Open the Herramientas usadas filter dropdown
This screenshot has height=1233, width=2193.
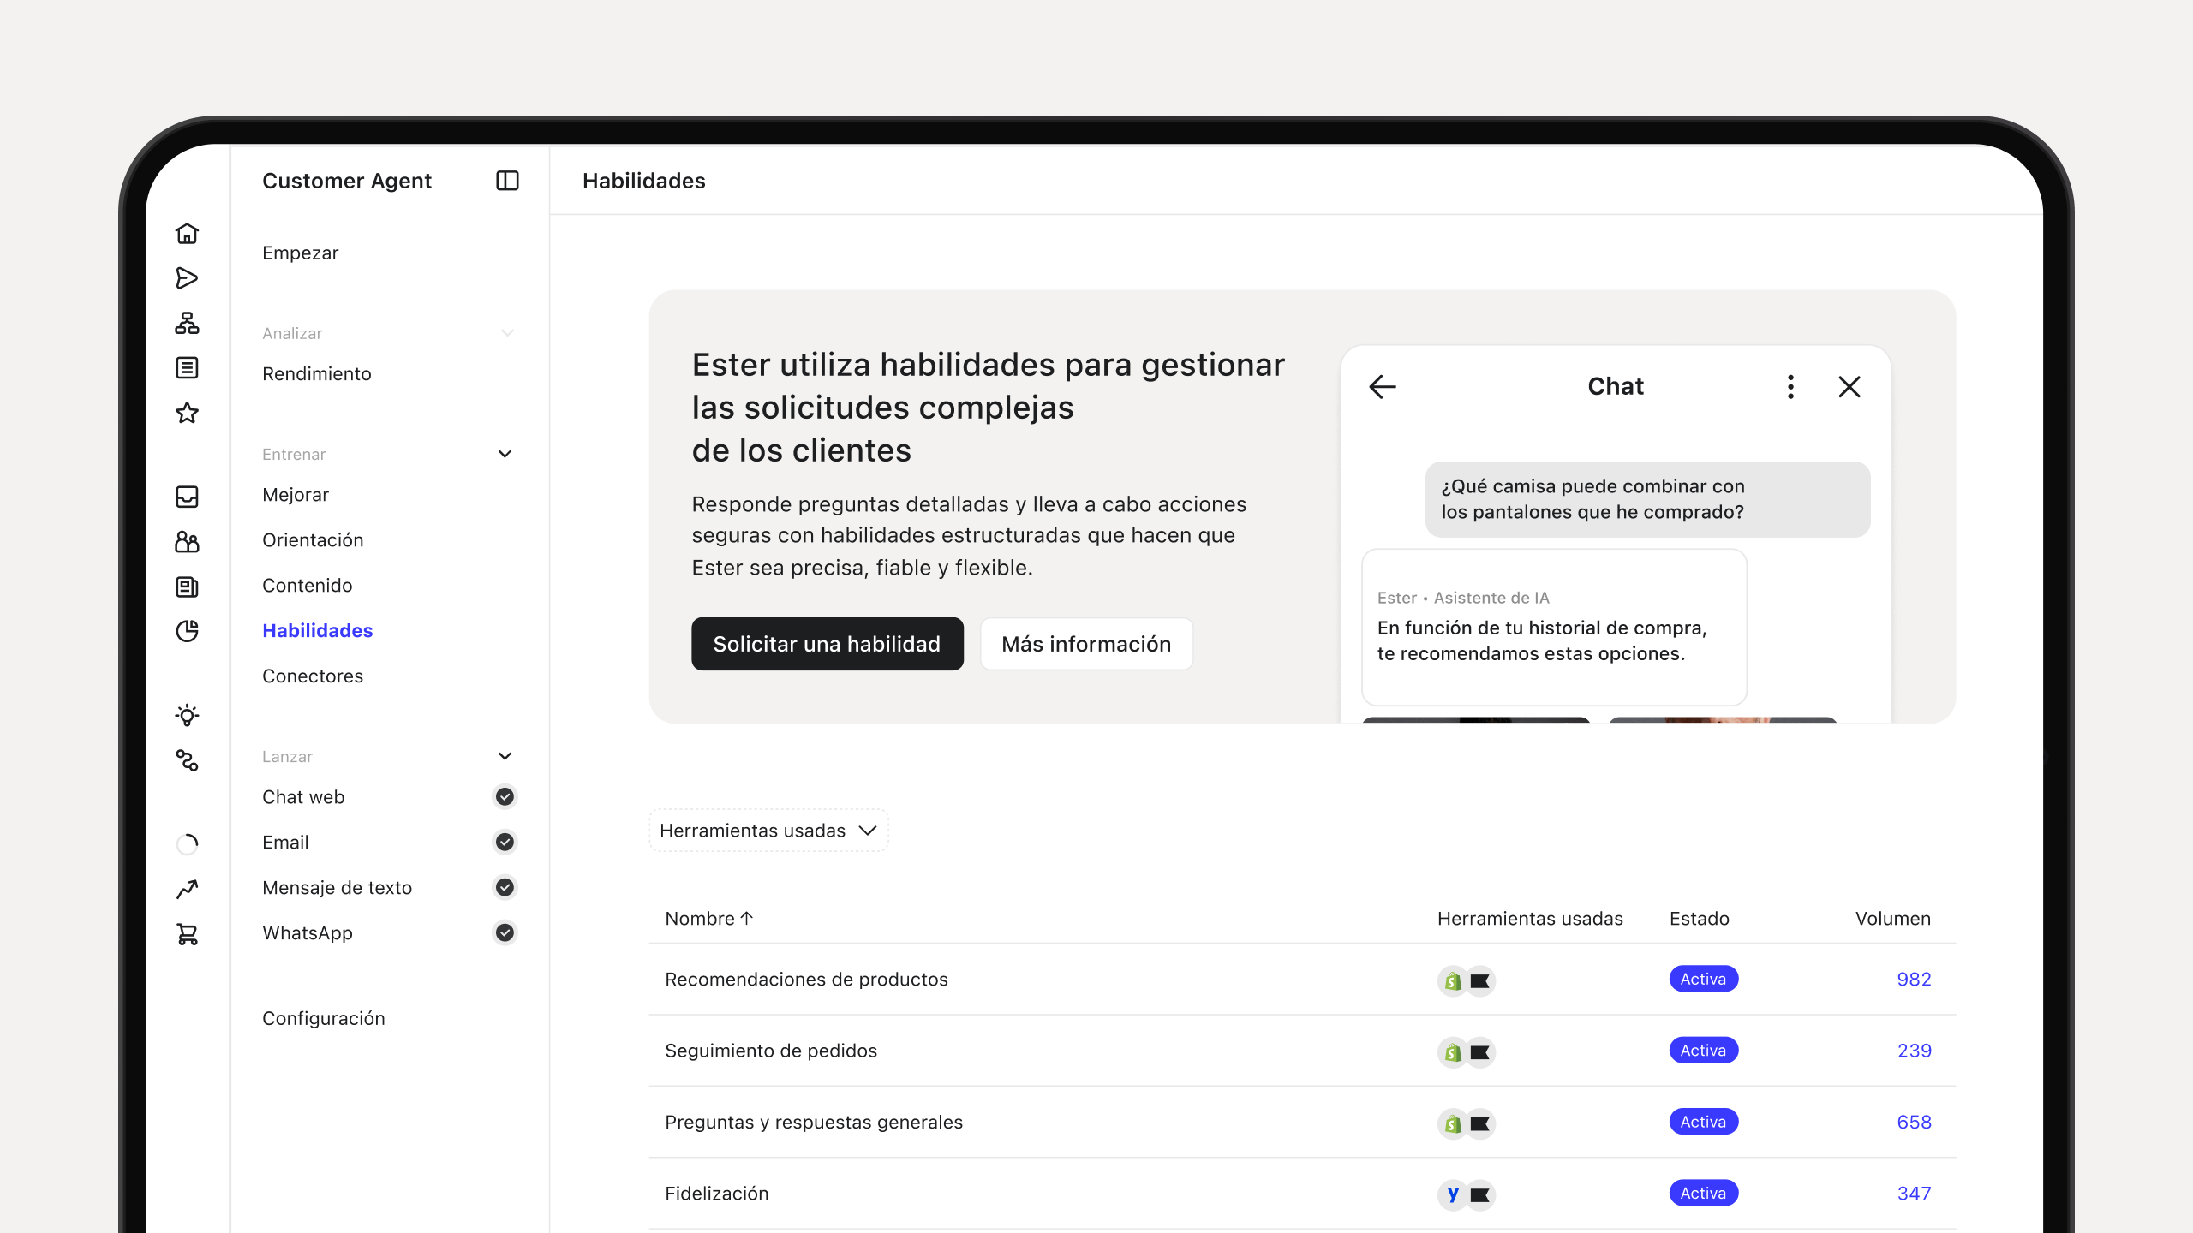pyautogui.click(x=768, y=831)
